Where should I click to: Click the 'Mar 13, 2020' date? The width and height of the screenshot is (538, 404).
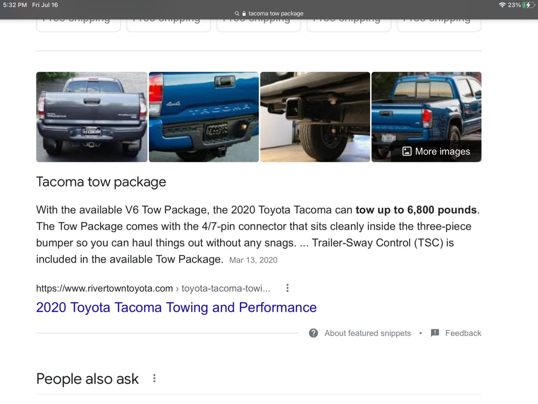(x=253, y=260)
